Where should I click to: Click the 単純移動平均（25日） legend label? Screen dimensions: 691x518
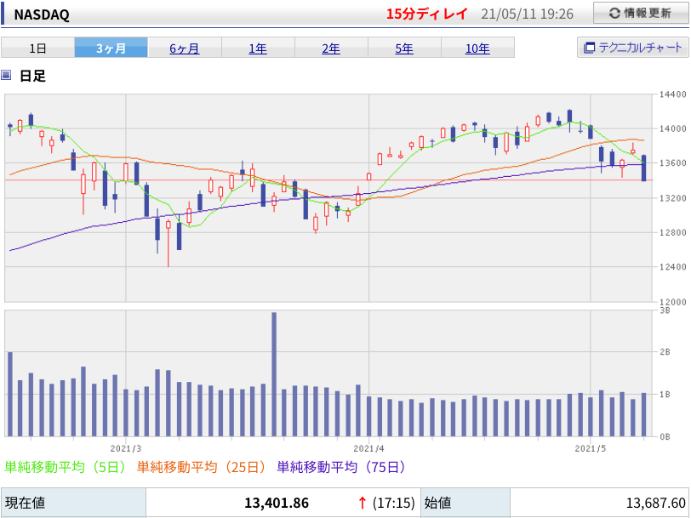pos(202,467)
